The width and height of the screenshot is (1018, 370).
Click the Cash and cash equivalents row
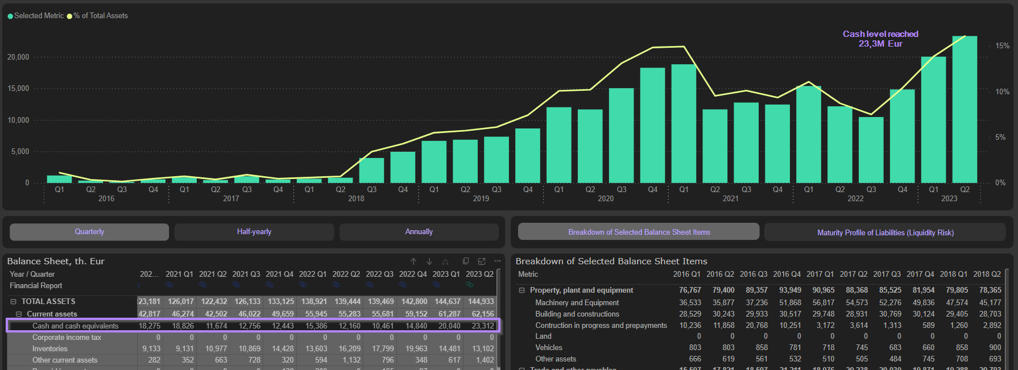point(75,326)
